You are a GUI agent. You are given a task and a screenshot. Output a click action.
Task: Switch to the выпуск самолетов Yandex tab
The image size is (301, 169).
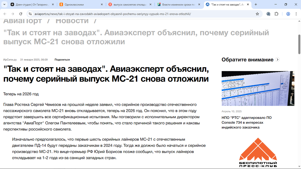pos(130,5)
